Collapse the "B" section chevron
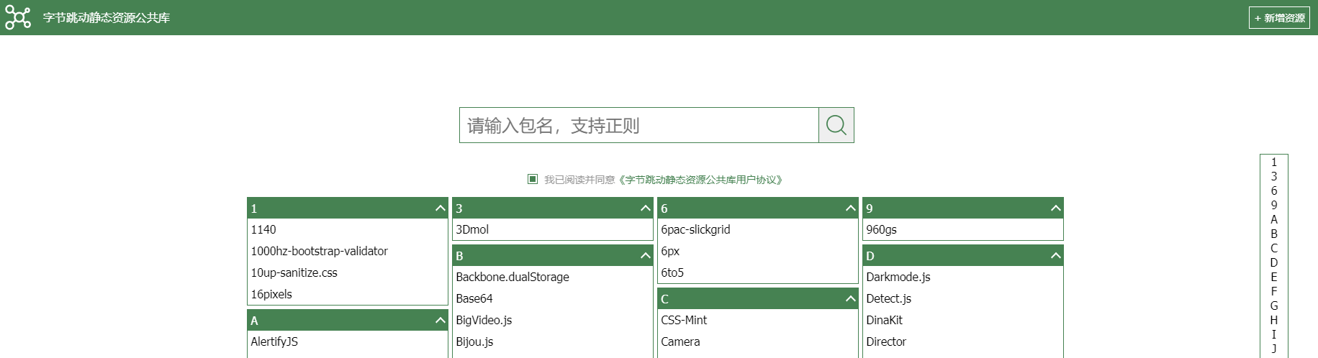 pyautogui.click(x=646, y=256)
